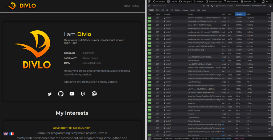
Task: Filter requests by XHR
Action: click(172, 10)
